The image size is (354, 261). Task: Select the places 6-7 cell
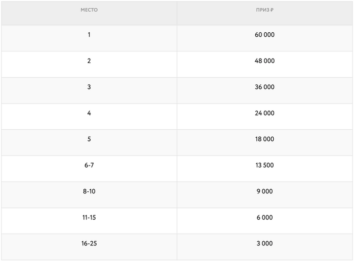(x=89, y=166)
